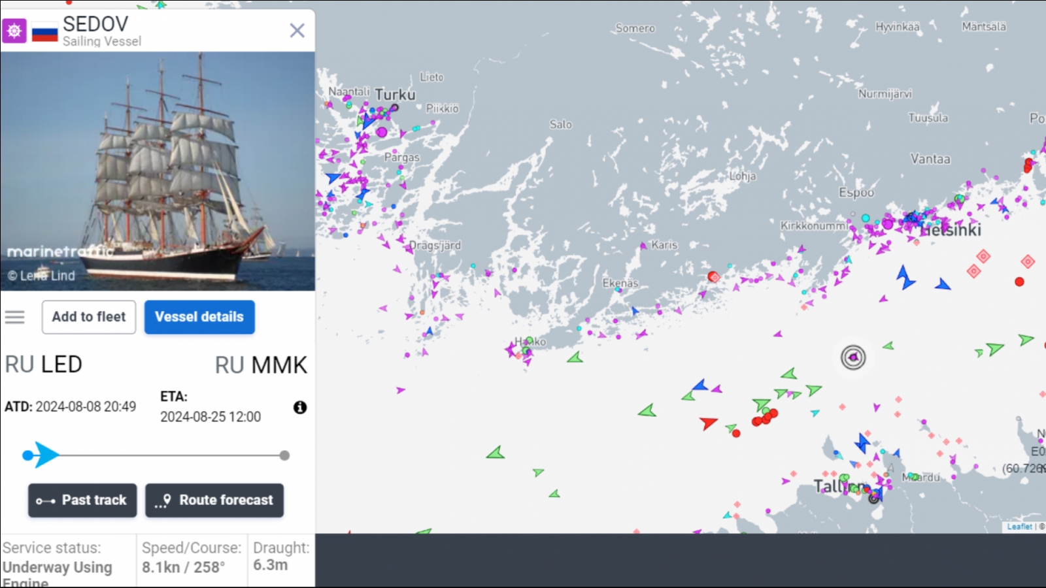1046x588 pixels.
Task: Open the hamburger menu beside Add to fleet
Action: click(14, 318)
